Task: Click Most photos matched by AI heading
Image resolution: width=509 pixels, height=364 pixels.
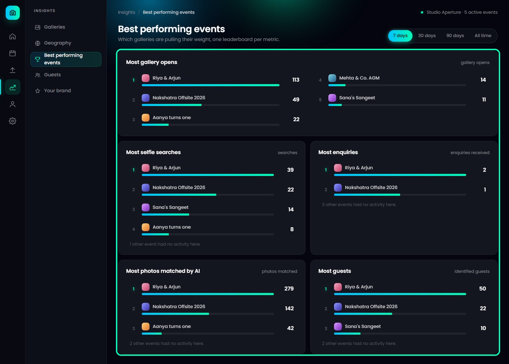Action: pos(163,271)
